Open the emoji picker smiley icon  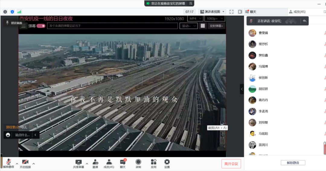(x=8, y=135)
